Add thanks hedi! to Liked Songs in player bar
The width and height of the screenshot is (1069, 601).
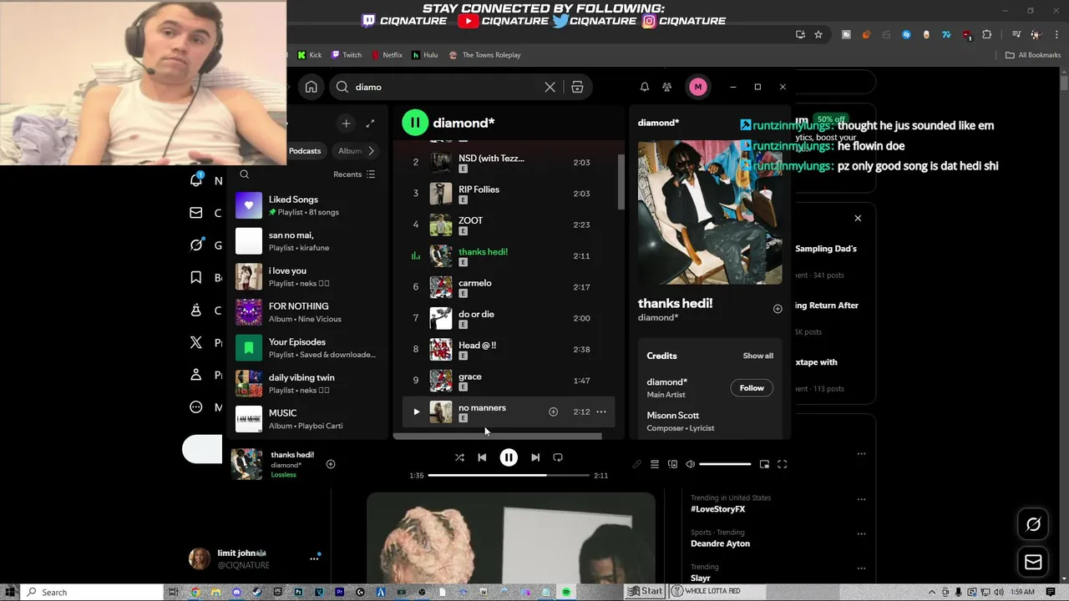331,464
